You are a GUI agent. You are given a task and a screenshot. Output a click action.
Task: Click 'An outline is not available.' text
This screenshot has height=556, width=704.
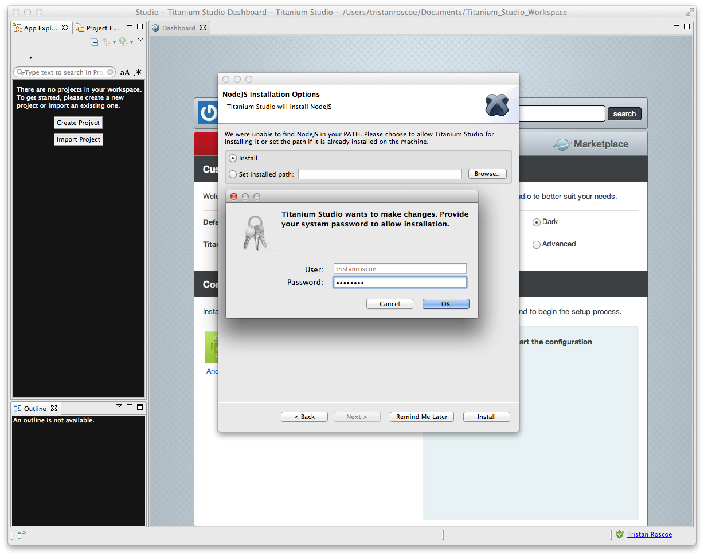click(54, 420)
